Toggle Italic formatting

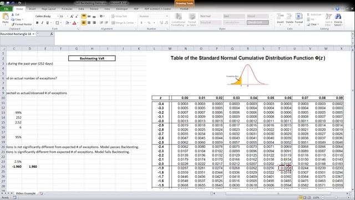pyautogui.click(x=42, y=23)
